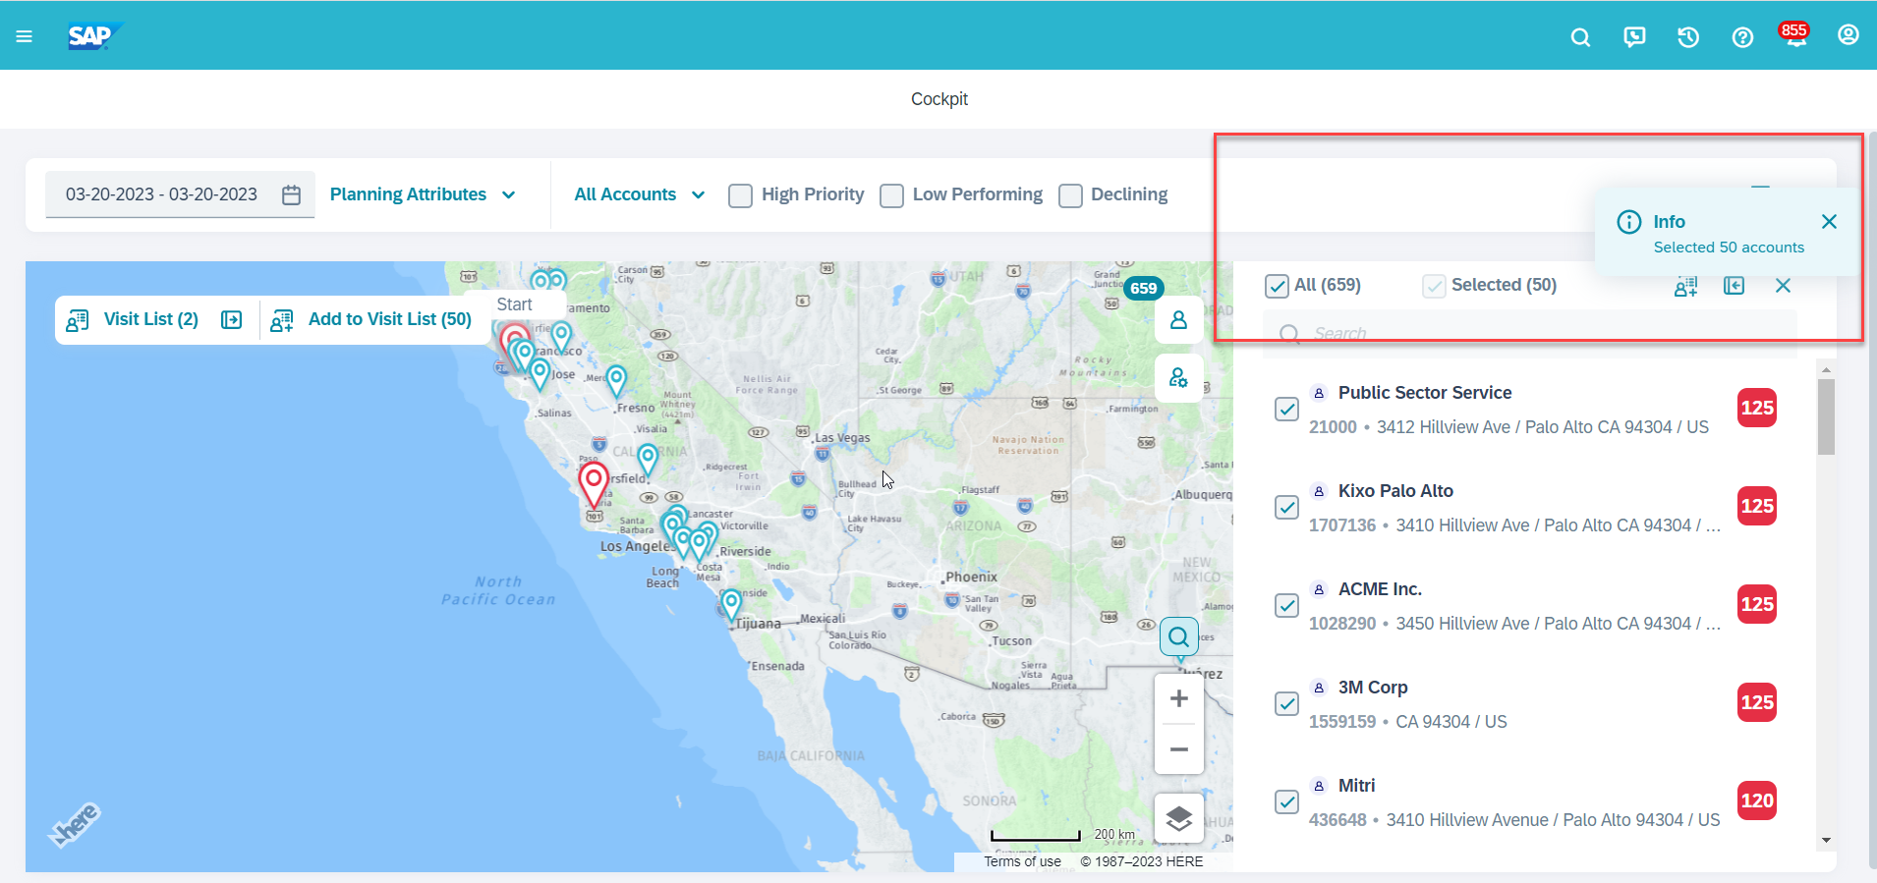1877x883 pixels.
Task: Expand the Planning Attributes dropdown
Action: click(x=423, y=194)
